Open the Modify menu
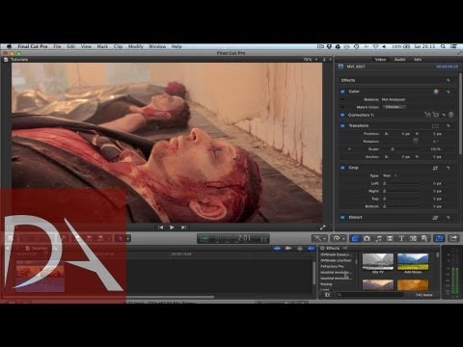Screen dimensions: 463x347 click(135, 46)
